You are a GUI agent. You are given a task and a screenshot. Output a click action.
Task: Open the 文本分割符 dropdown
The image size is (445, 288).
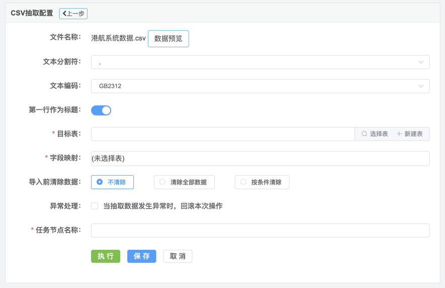(x=260, y=62)
